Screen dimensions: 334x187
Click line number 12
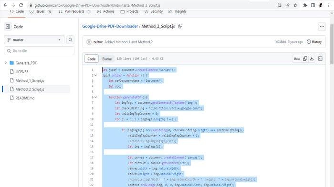pos(92,130)
